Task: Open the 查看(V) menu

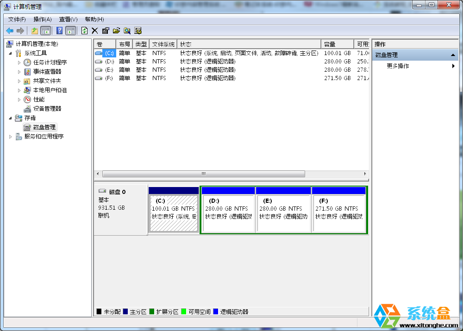Action: click(68, 19)
